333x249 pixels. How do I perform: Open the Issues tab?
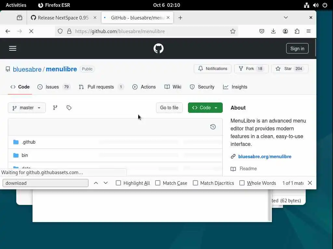[54, 87]
